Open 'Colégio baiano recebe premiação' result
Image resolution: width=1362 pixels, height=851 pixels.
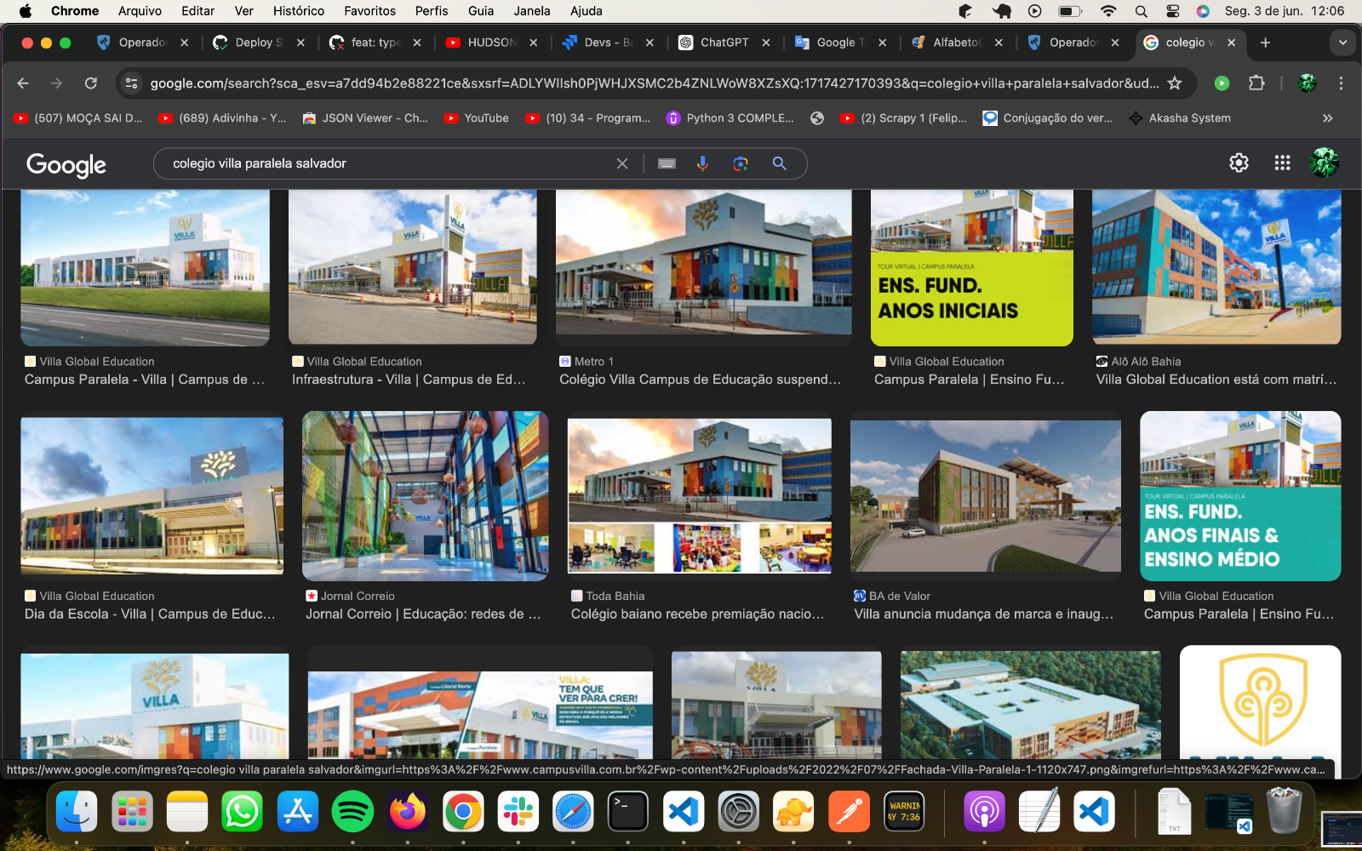coord(697,614)
